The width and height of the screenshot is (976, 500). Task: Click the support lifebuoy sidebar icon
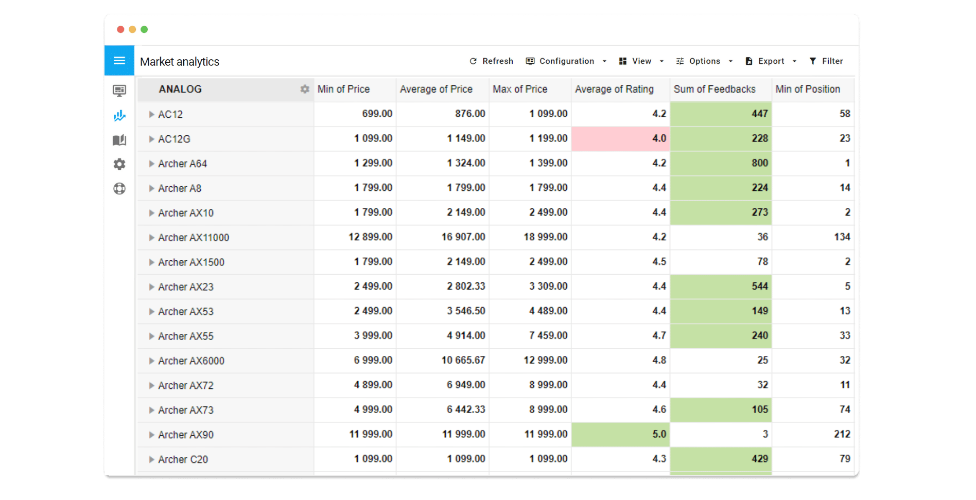click(x=119, y=189)
